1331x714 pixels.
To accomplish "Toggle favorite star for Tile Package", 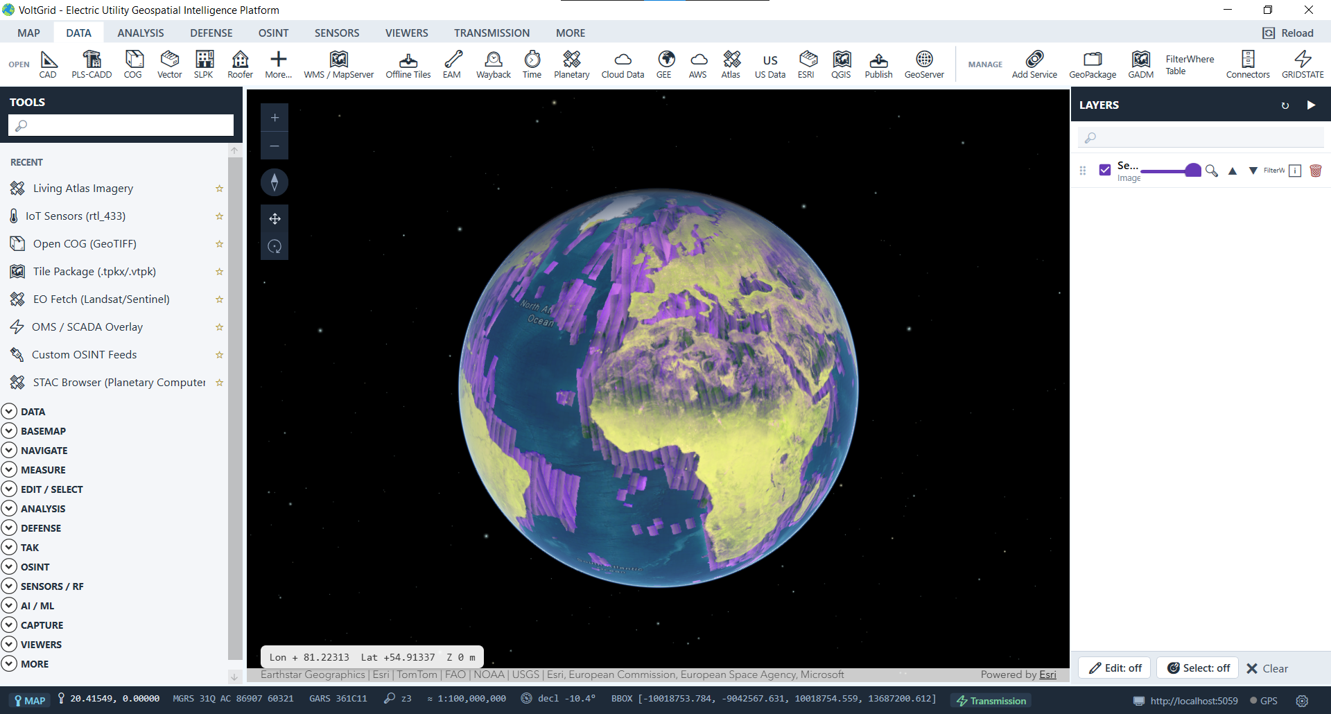I will point(220,272).
